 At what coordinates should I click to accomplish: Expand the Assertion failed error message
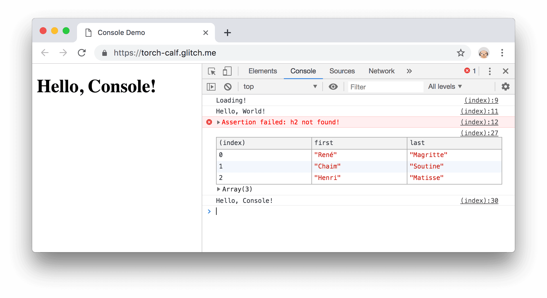pyautogui.click(x=218, y=122)
